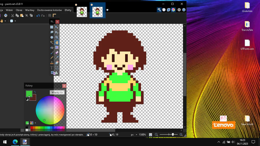Click the Copy icon in toolbar
Image resolution: width=260 pixels, height=146 pixels.
click(17, 16)
